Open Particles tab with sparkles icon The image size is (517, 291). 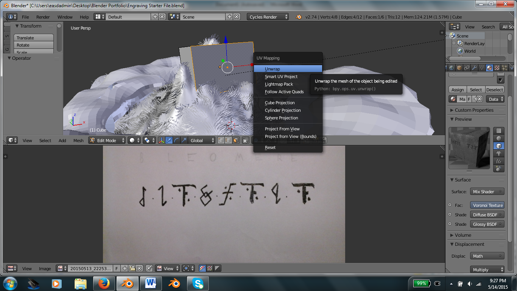pyautogui.click(x=505, y=68)
